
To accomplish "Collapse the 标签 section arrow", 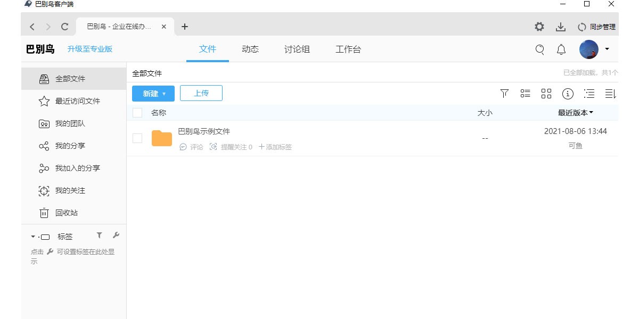I will point(33,237).
